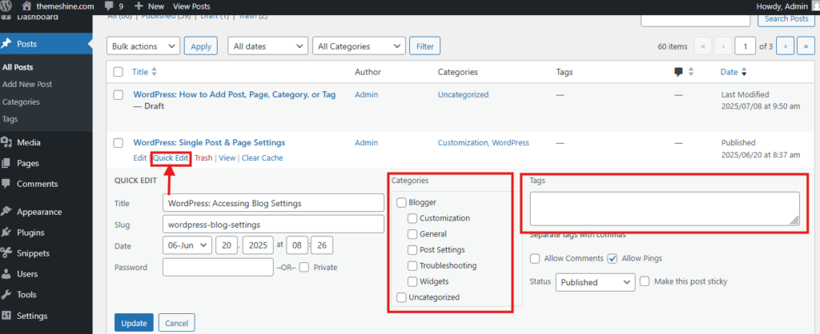
Task: Open the Bulk actions dropdown
Action: pyautogui.click(x=143, y=46)
